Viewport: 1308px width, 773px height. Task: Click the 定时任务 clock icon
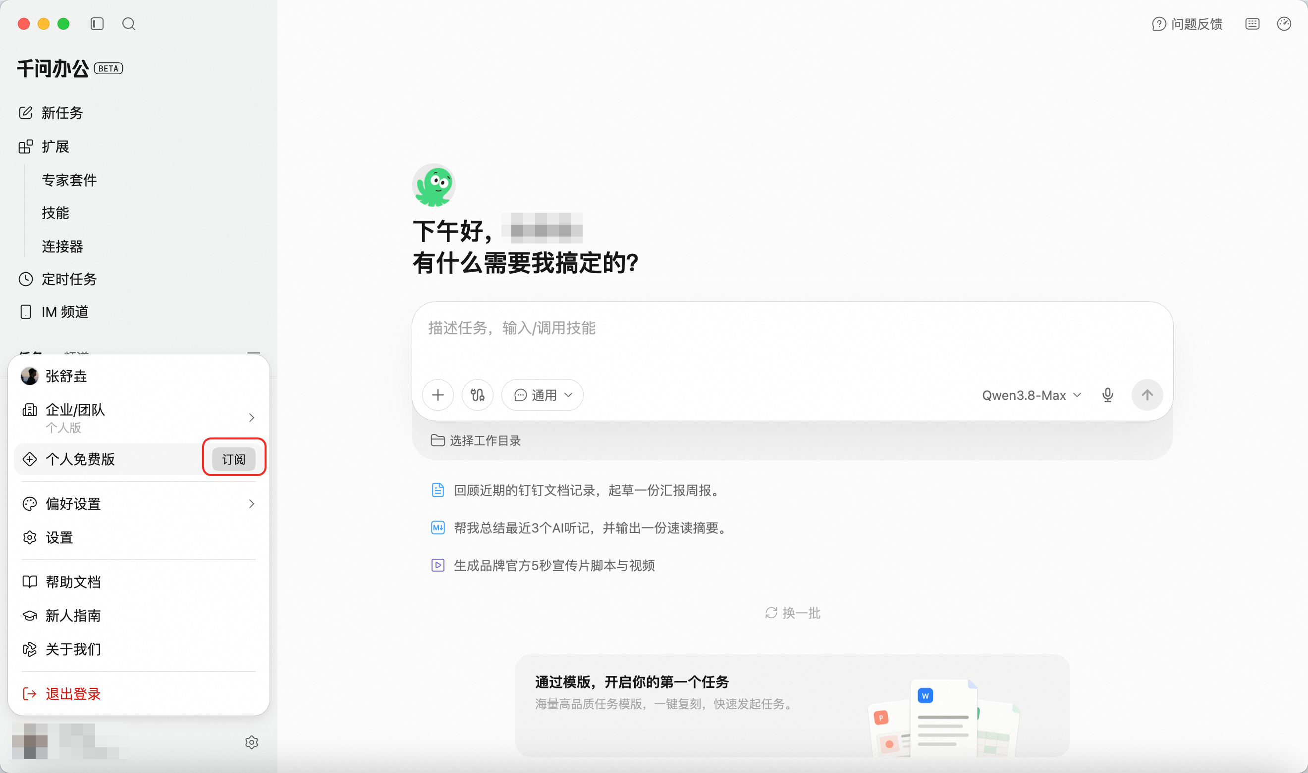(26, 279)
